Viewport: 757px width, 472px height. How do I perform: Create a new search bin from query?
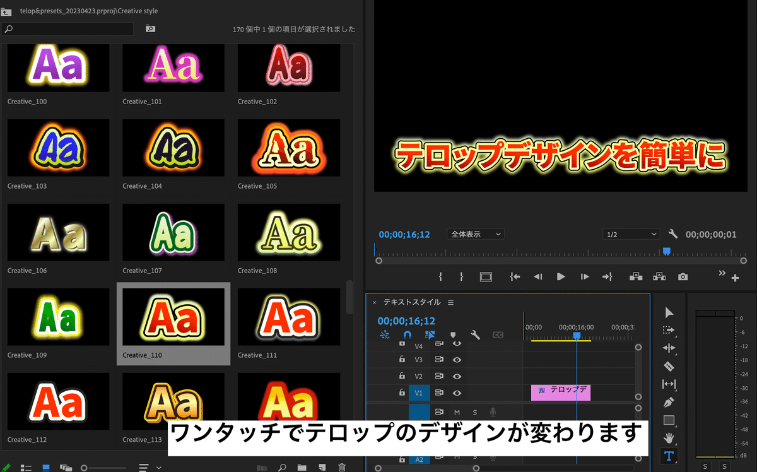click(150, 28)
